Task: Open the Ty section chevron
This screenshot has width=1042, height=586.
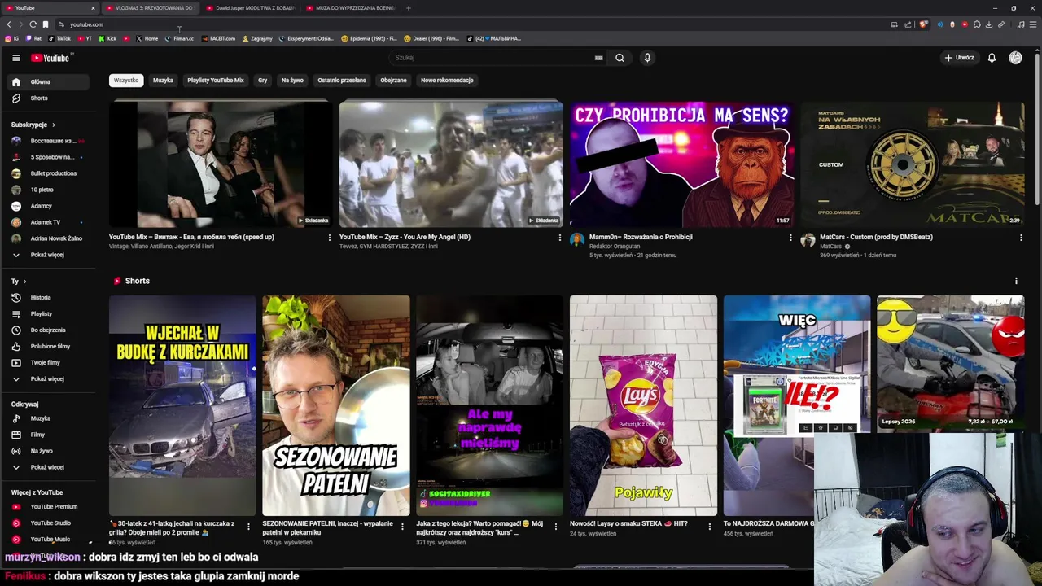Action: (24, 281)
